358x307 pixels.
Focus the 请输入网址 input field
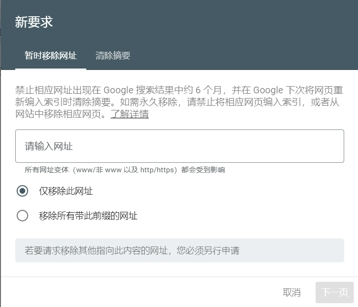click(x=179, y=146)
